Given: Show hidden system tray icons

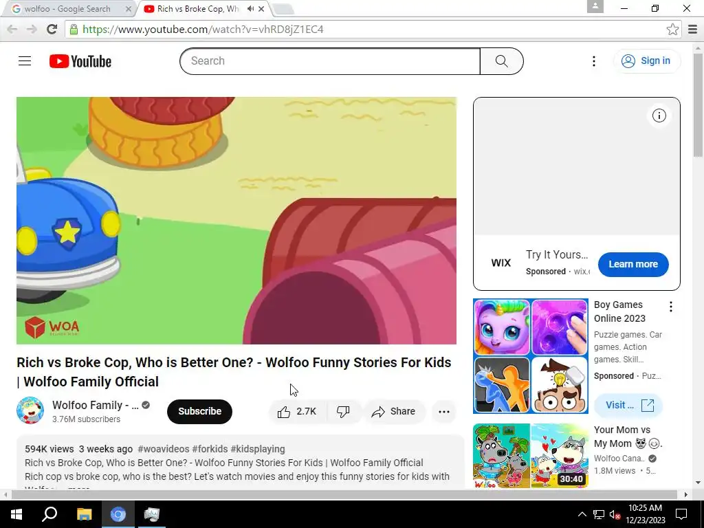Looking at the screenshot, I should click(x=582, y=514).
